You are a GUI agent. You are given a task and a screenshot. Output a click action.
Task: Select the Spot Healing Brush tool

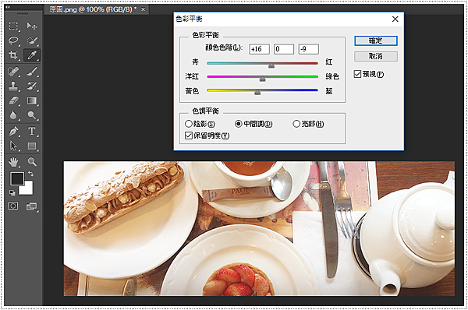13,72
